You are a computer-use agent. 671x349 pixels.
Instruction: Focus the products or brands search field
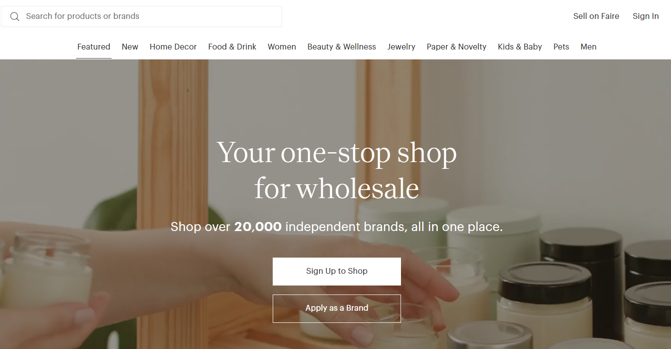click(141, 16)
